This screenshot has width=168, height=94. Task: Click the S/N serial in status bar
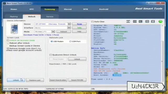(16, 89)
